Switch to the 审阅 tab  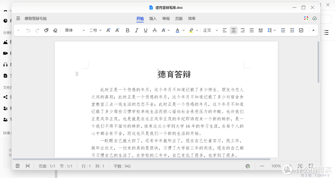coord(166,19)
